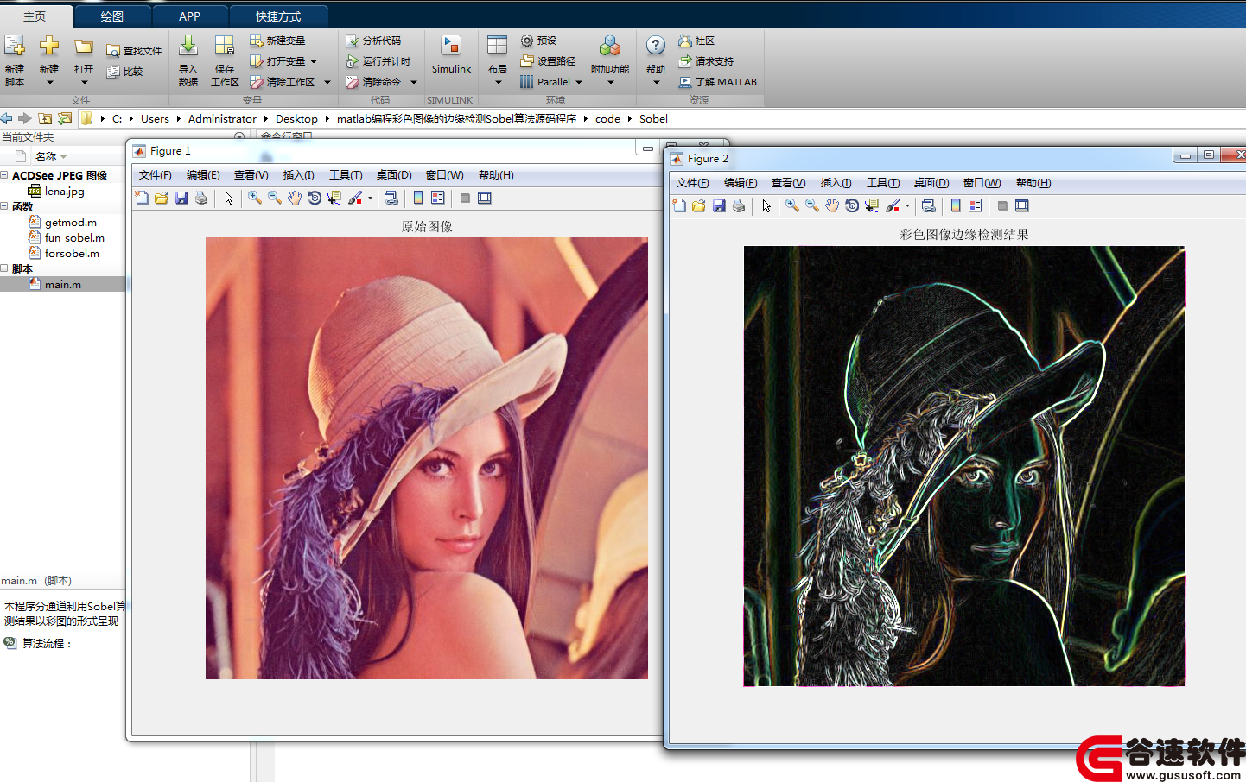The image size is (1246, 782).
Task: Click Print icon in Figure 2 toolbar
Action: [739, 205]
